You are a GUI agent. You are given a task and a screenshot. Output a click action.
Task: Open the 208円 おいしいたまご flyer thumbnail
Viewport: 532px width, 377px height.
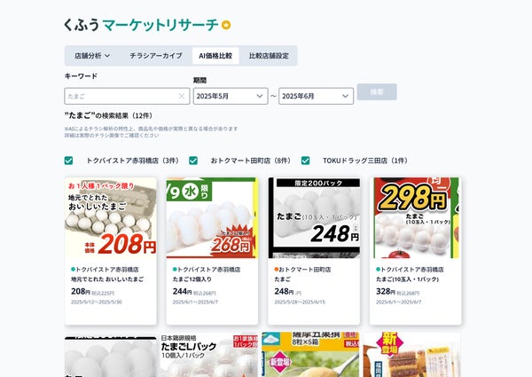tap(111, 218)
